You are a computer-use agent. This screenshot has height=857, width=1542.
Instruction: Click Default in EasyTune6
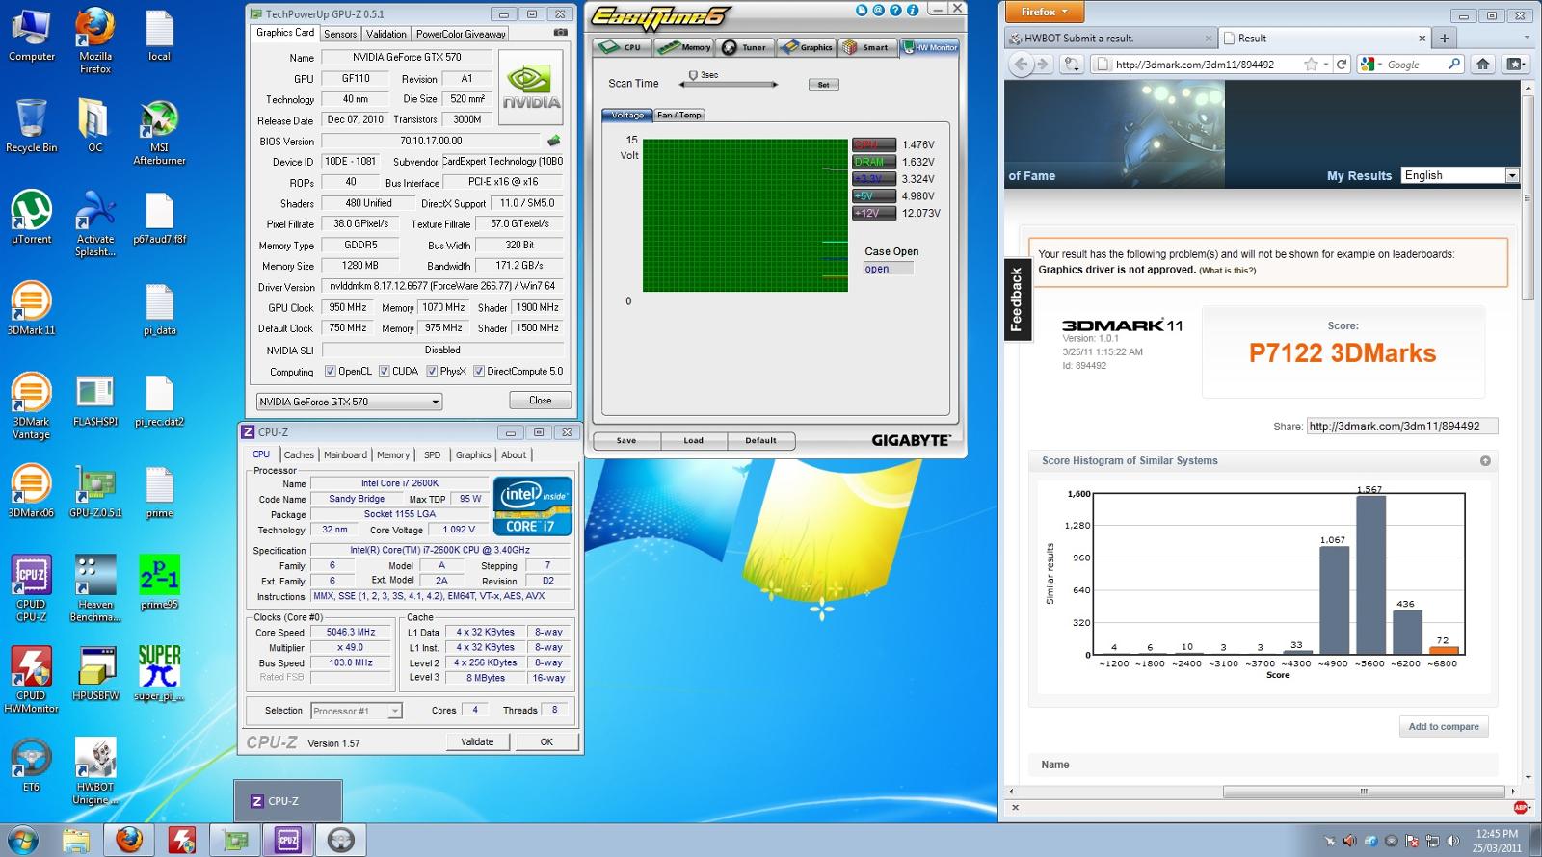760,440
